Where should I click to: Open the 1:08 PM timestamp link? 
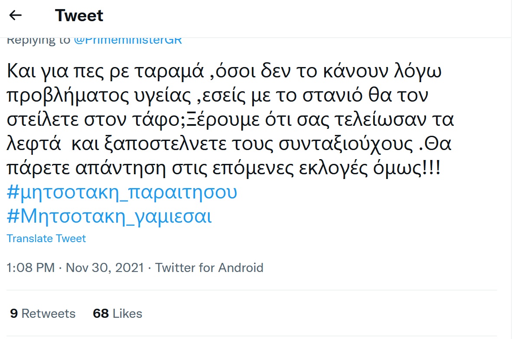point(31,268)
